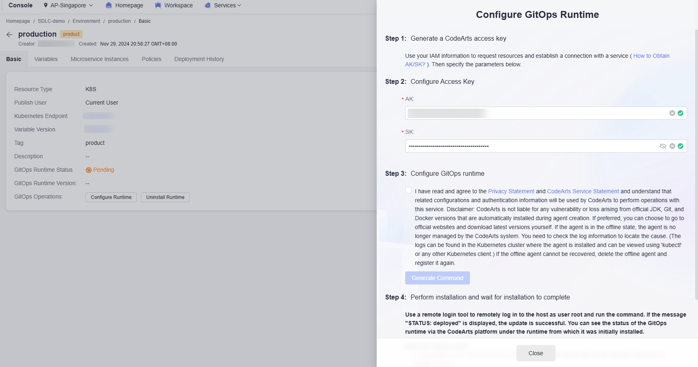Image resolution: width=698 pixels, height=367 pixels.
Task: Click the Created timestamp Nov 29, 2024
Action: [138, 44]
